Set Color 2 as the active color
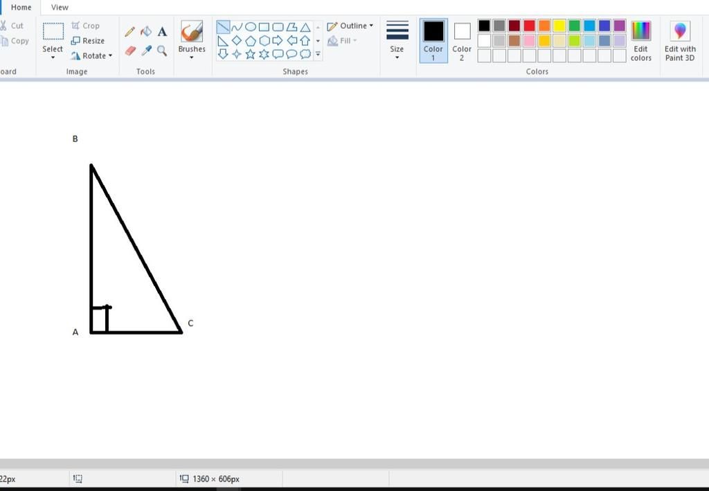 tap(462, 40)
